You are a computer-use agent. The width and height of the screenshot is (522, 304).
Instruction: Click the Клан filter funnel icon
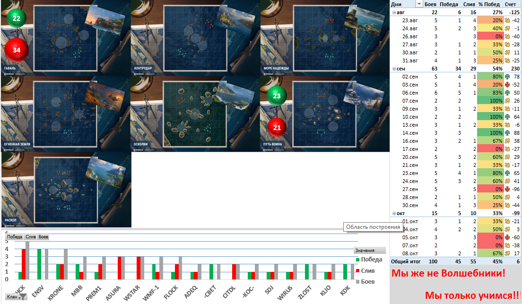click(23, 297)
